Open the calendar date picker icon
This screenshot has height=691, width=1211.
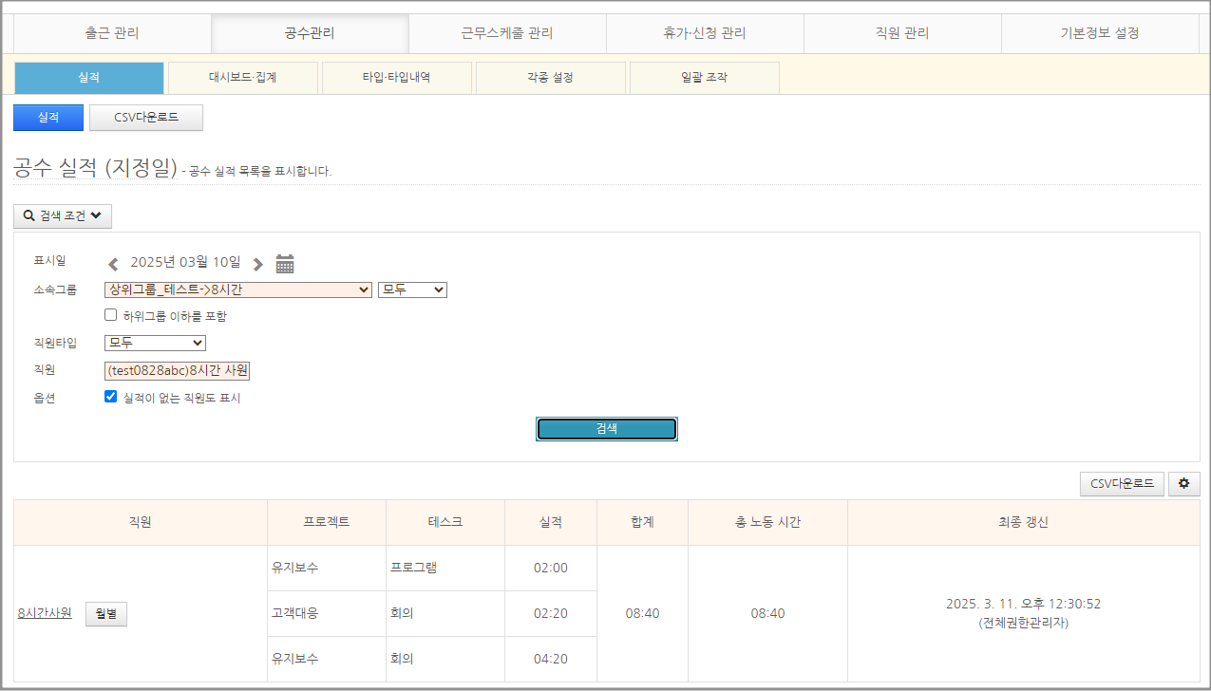click(285, 264)
